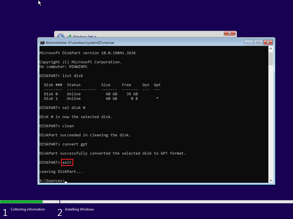Click the 'Installing Windows' step label
The width and height of the screenshot is (293, 219).
pos(80,209)
